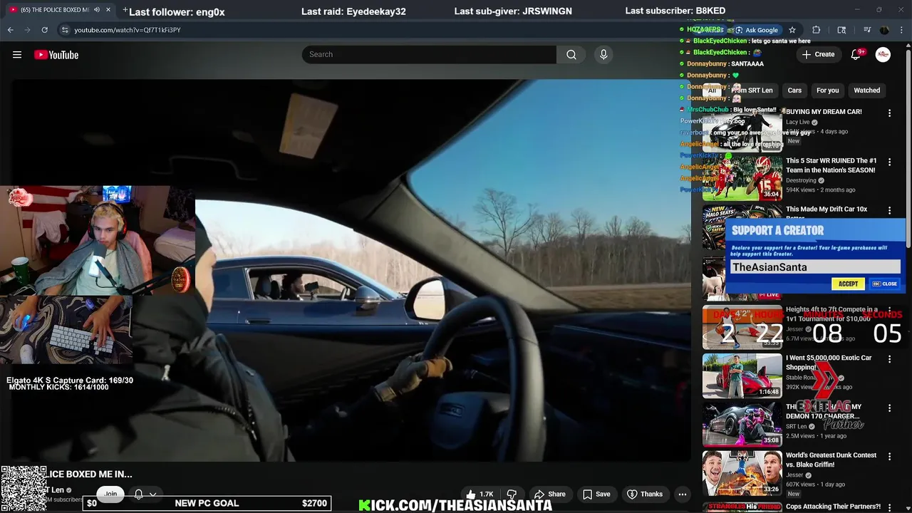Open options for This 5 Star WR video
This screenshot has width=912, height=513.
point(889,162)
